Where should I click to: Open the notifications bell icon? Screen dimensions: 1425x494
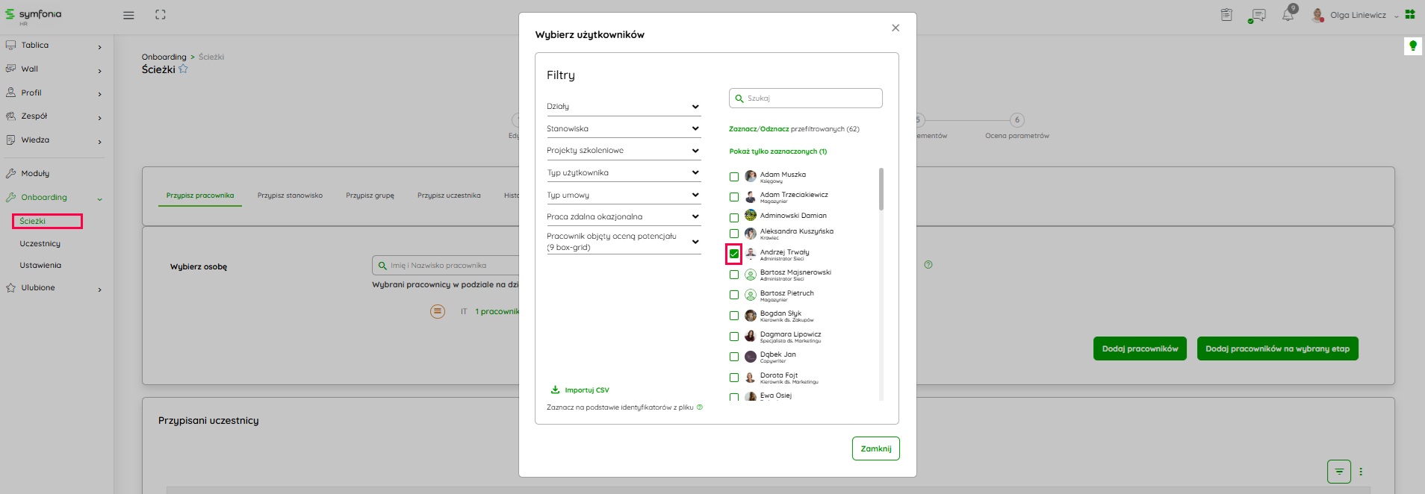tap(1288, 15)
